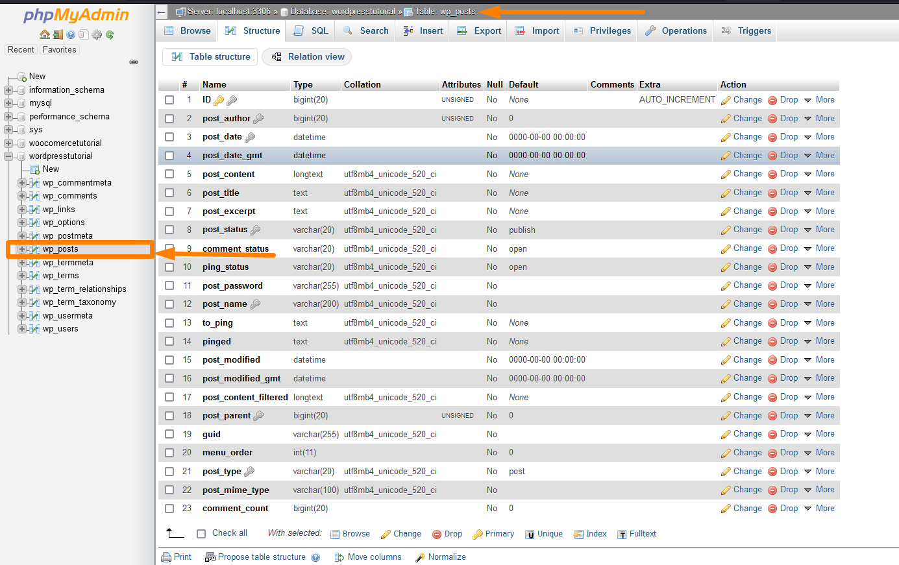
Task: Sort by clicking the Name column header
Action: [x=214, y=85]
